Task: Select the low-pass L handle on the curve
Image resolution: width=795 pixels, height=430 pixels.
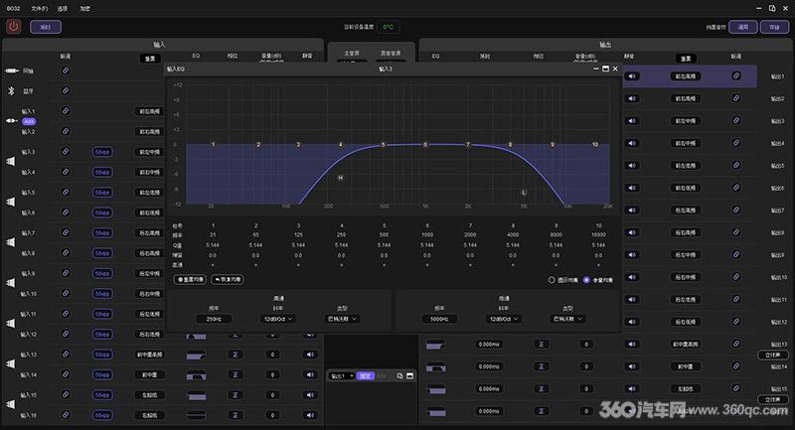Action: (x=524, y=193)
